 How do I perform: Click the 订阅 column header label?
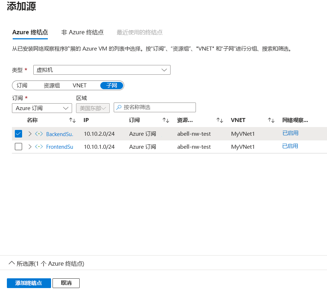pos(134,120)
